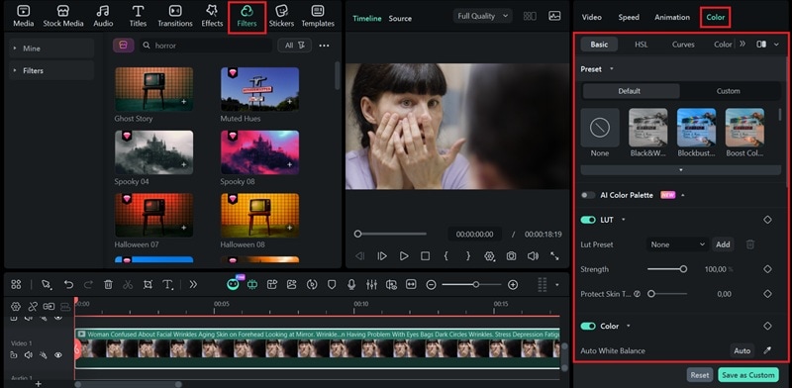
Task: Set mark in point brace
Action: click(446, 256)
